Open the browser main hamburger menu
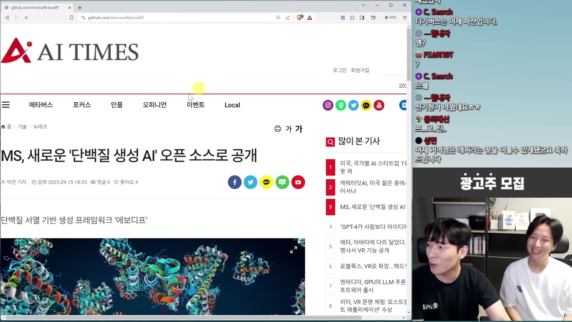The width and height of the screenshot is (572, 322). point(405,17)
